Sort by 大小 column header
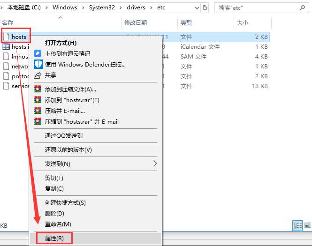This screenshot has width=312, height=246. (243, 22)
